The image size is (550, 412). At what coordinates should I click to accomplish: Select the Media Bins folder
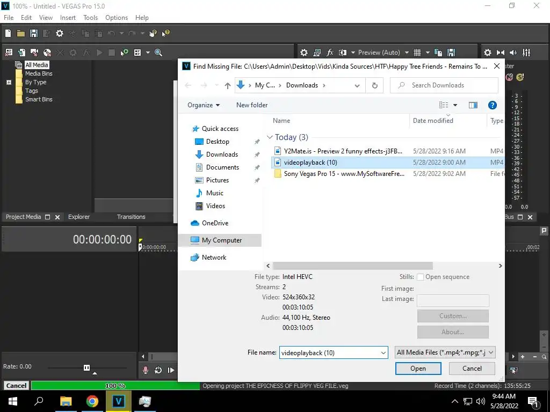click(39, 73)
